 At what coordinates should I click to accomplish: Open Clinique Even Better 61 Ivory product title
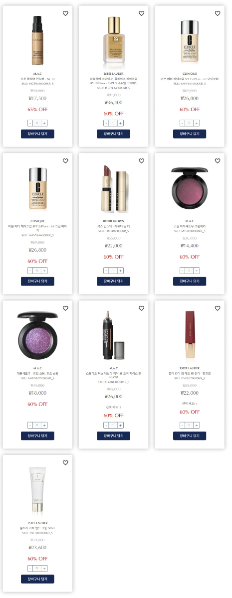coord(190,79)
